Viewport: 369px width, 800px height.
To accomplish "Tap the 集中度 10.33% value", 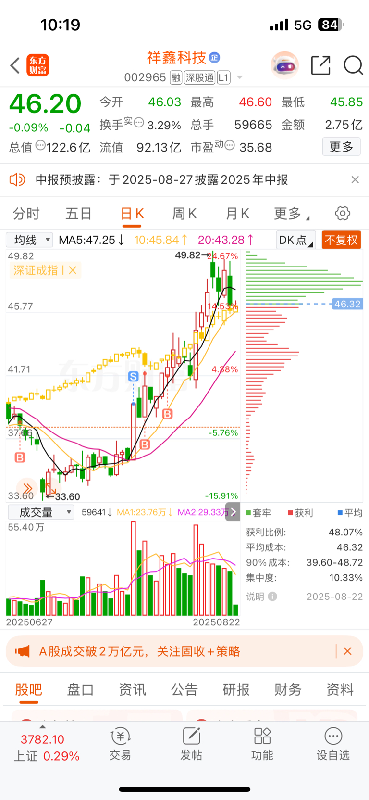I will (345, 577).
